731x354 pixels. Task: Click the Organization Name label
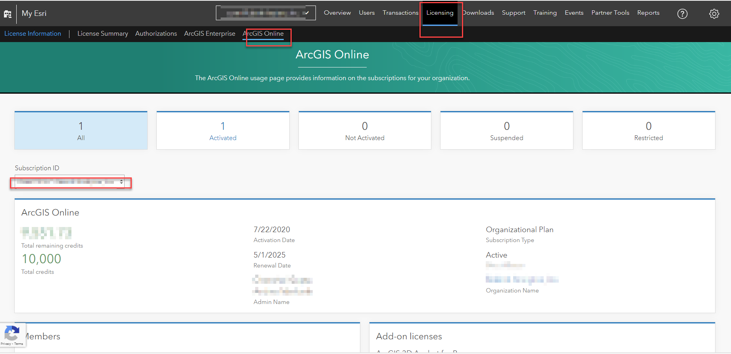coord(512,291)
